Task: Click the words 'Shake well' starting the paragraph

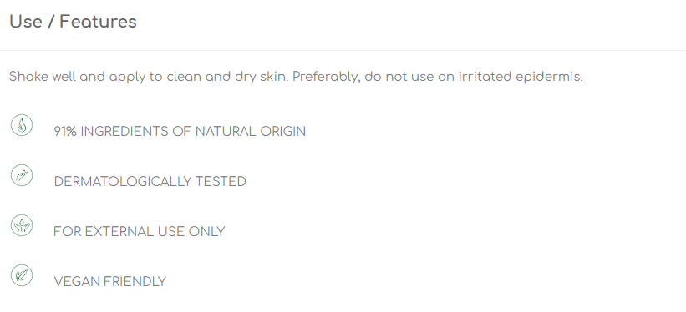Action: [x=42, y=77]
